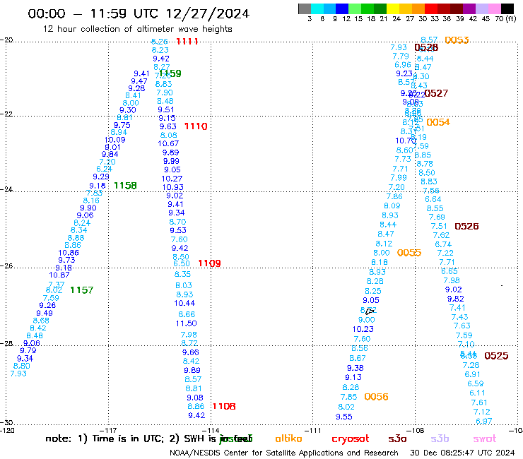This screenshot has width=523, height=459.
Task: Click the red time label 1109
Action: click(209, 263)
